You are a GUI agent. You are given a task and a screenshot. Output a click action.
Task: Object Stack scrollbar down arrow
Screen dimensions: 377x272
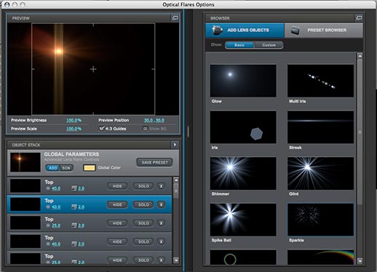[x=176, y=260]
